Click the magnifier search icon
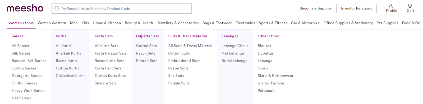 (57, 8)
